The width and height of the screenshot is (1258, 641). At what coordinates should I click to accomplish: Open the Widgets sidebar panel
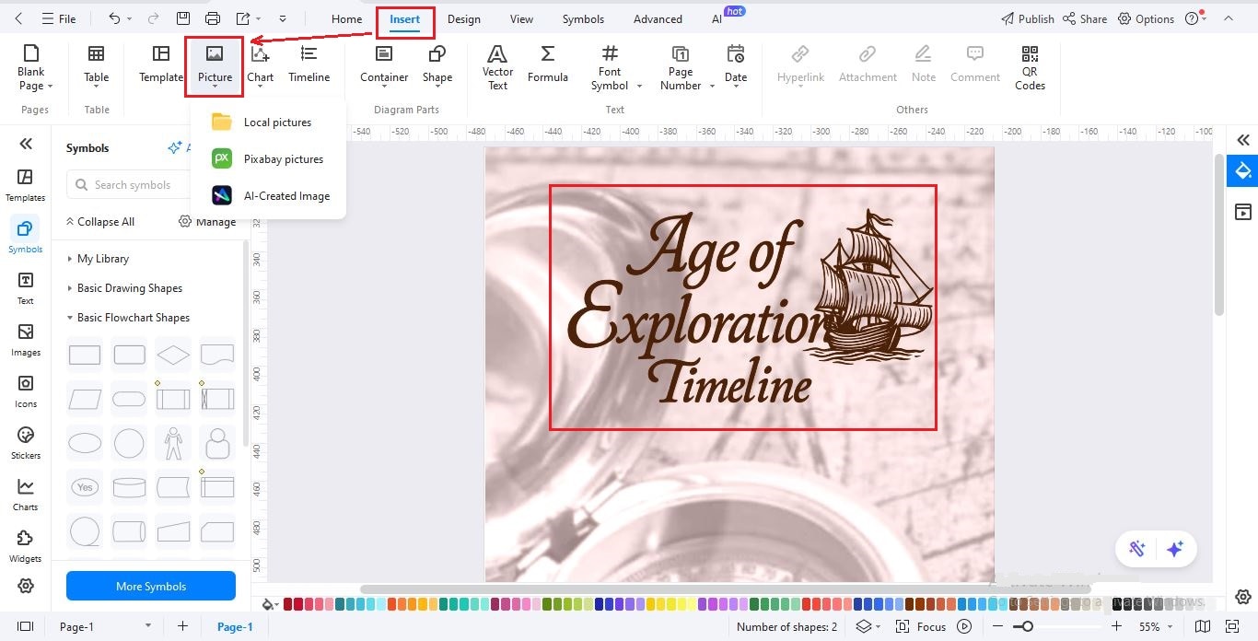tap(26, 546)
